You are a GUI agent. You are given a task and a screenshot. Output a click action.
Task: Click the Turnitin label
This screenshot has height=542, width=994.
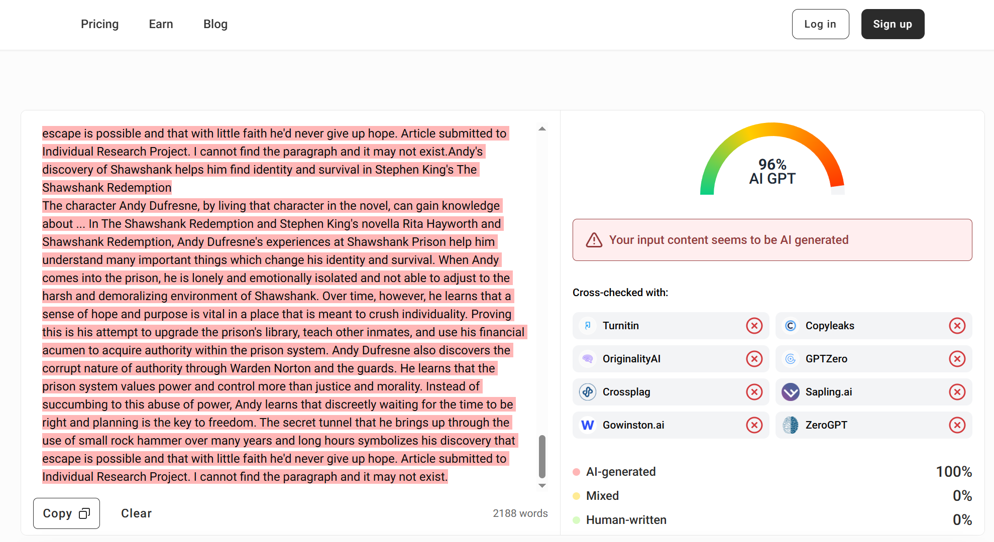(x=621, y=326)
